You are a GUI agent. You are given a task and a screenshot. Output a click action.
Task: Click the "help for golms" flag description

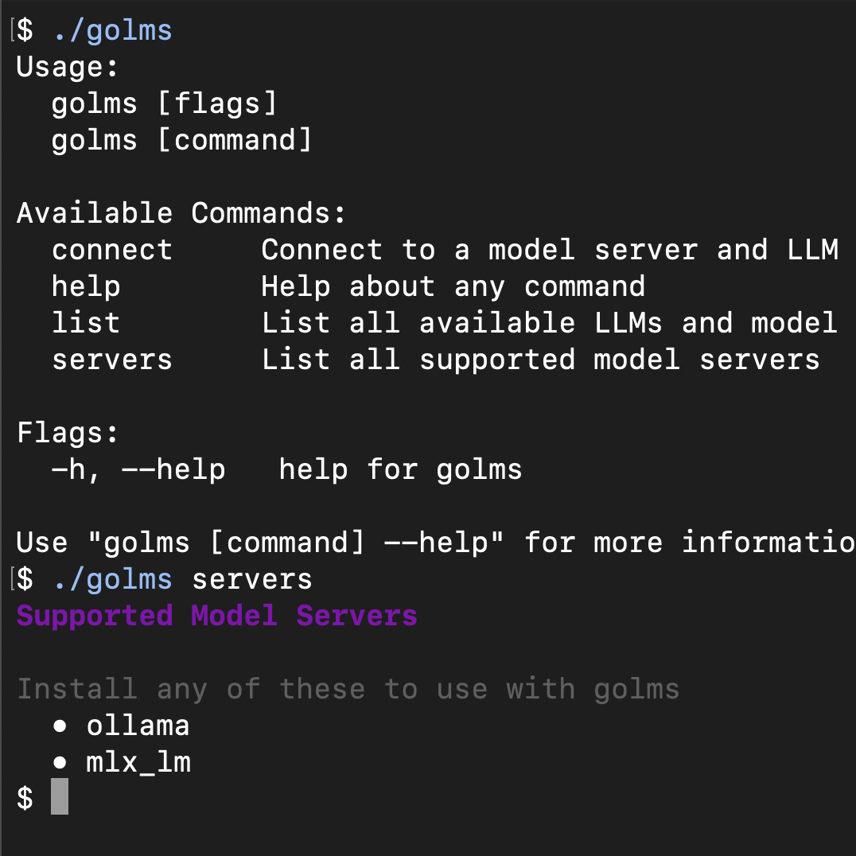(400, 469)
